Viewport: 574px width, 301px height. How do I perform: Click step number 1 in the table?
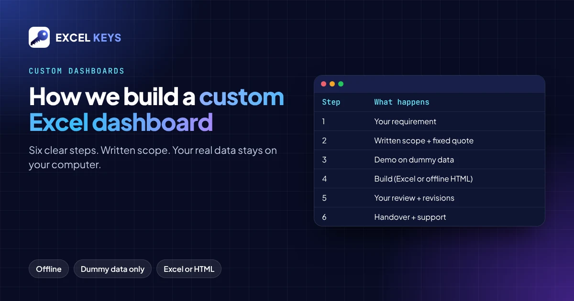pyautogui.click(x=324, y=121)
